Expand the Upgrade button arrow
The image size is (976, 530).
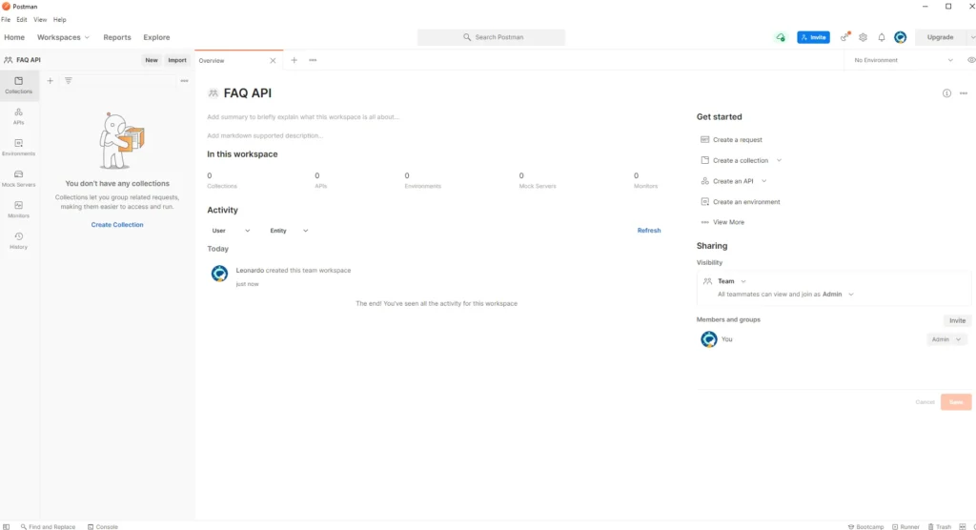point(971,37)
